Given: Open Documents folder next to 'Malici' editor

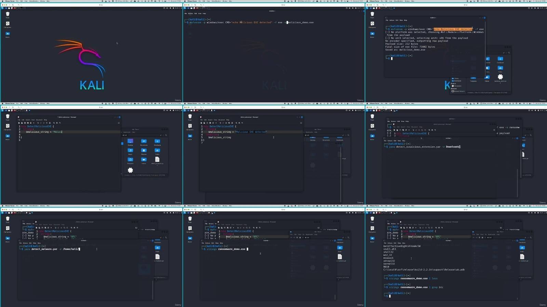Looking at the screenshot, I should [x=144, y=142].
